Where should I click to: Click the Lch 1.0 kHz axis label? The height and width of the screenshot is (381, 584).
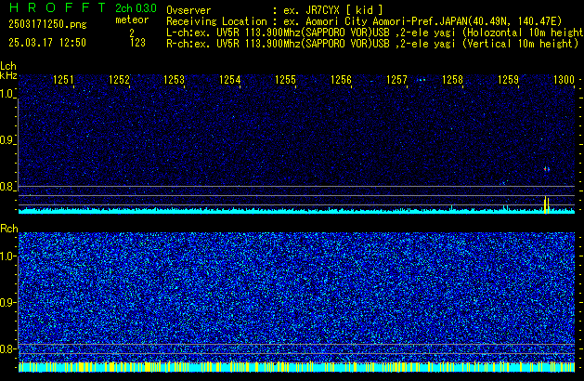pyautogui.click(x=7, y=94)
